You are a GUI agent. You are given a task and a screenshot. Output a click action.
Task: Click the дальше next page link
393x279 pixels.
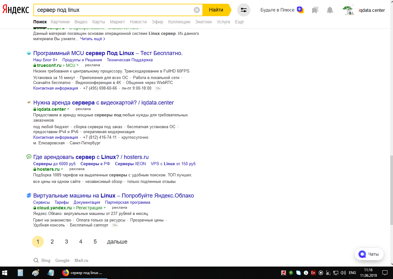pyautogui.click(x=117, y=242)
